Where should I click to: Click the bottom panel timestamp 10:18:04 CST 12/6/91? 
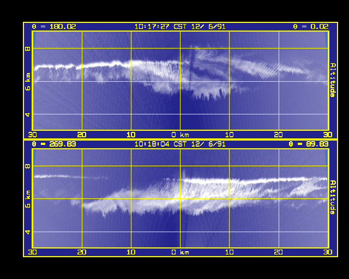click(x=180, y=144)
